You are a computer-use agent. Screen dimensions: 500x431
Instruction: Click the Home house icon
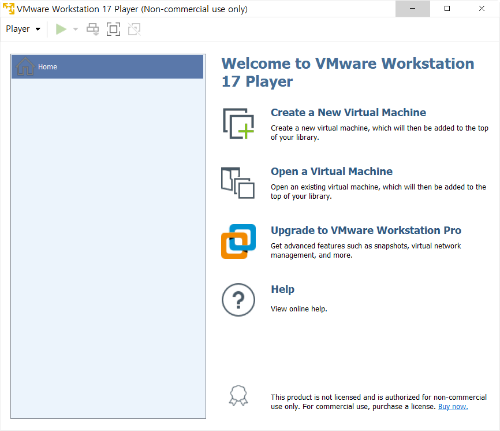(x=25, y=66)
